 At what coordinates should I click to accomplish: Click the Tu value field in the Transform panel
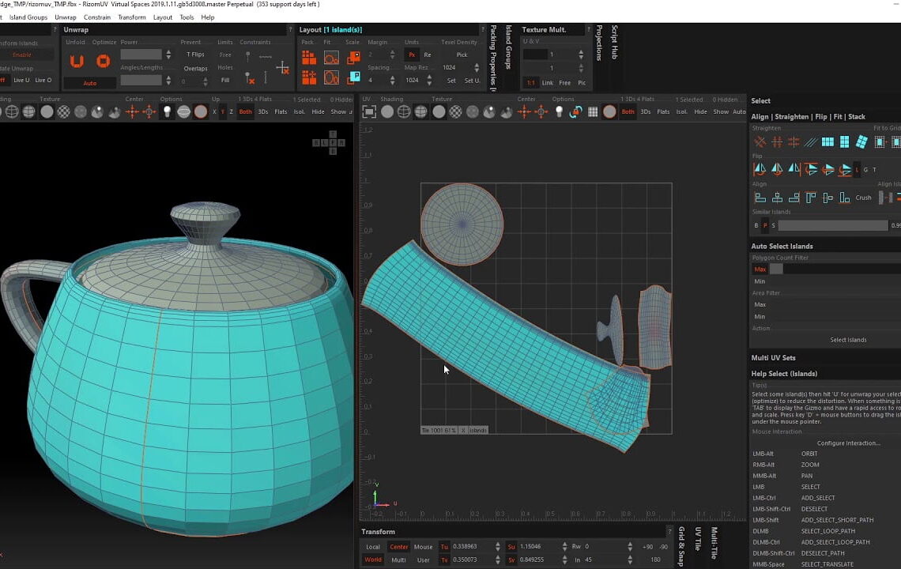pyautogui.click(x=466, y=546)
